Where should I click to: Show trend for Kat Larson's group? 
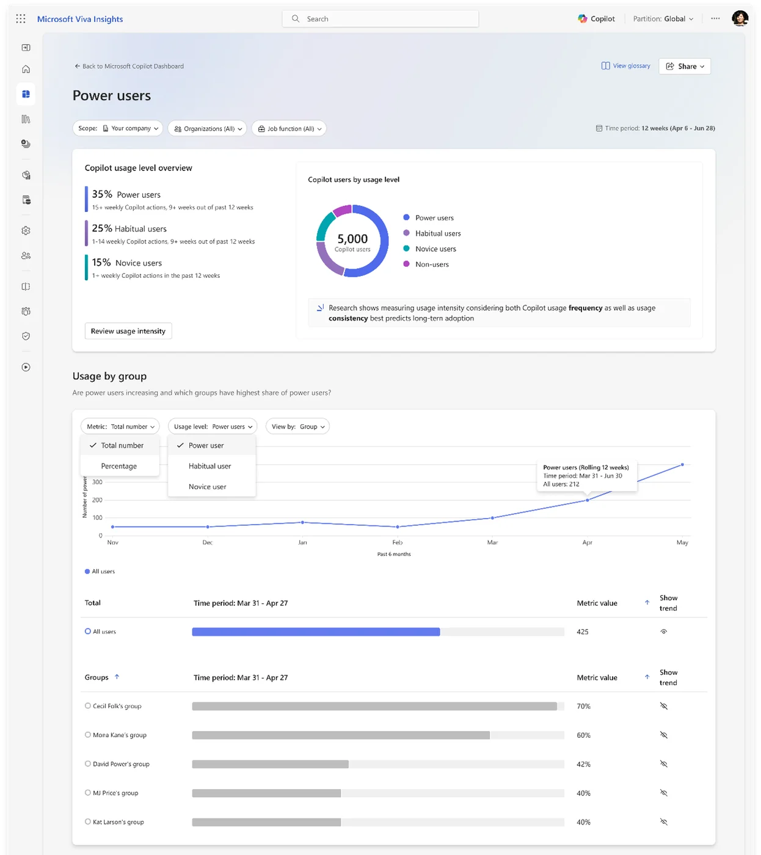[x=664, y=822]
